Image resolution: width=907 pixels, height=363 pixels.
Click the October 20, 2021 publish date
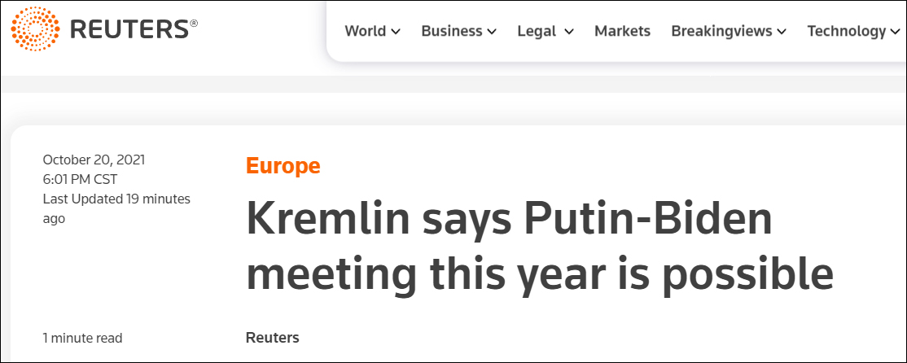pyautogui.click(x=94, y=160)
